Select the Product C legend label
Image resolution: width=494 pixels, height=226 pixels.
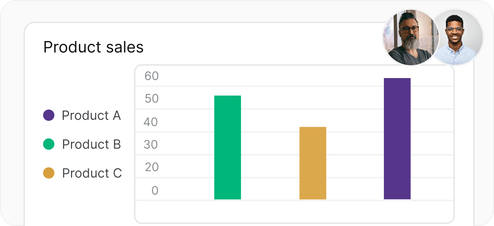point(92,173)
